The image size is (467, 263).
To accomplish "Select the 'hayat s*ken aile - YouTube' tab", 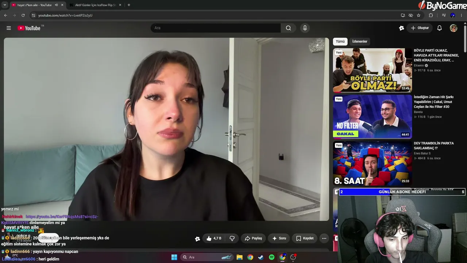I will coord(35,5).
